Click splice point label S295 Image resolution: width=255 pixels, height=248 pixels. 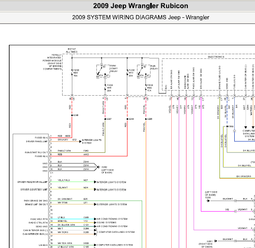150,119
